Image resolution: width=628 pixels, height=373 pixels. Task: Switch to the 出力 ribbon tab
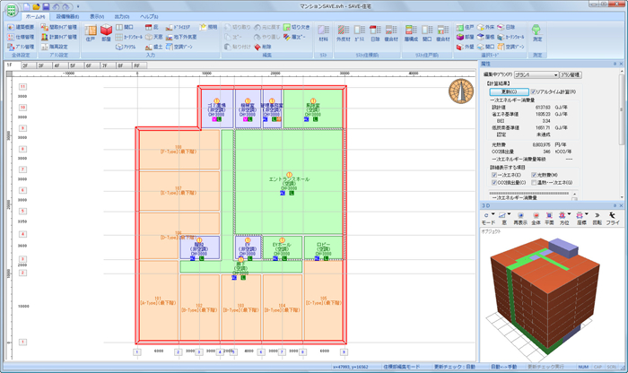[122, 17]
